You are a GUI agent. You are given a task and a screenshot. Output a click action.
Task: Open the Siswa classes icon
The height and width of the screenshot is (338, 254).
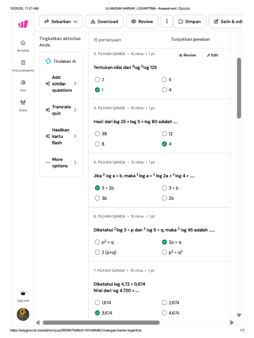click(x=23, y=102)
